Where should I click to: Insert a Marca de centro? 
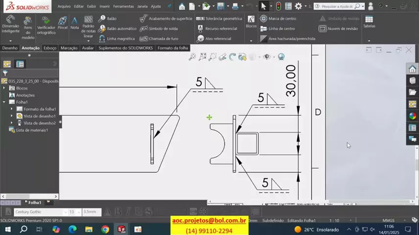tap(278, 19)
